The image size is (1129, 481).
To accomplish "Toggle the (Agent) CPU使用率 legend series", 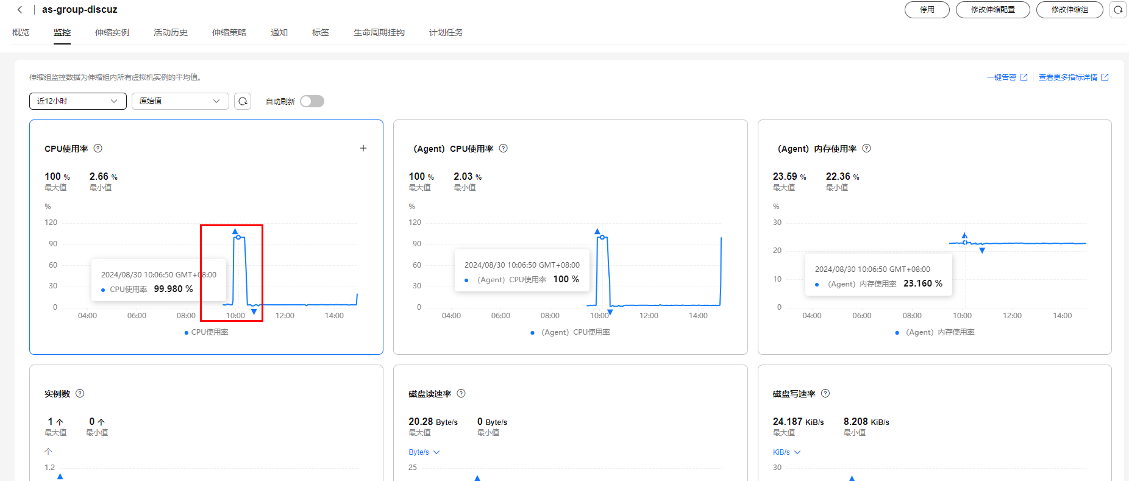I will coord(571,332).
